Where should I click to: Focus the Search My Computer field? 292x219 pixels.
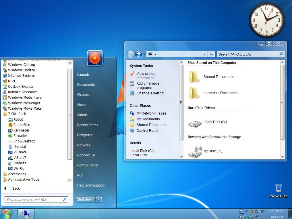click(250, 54)
